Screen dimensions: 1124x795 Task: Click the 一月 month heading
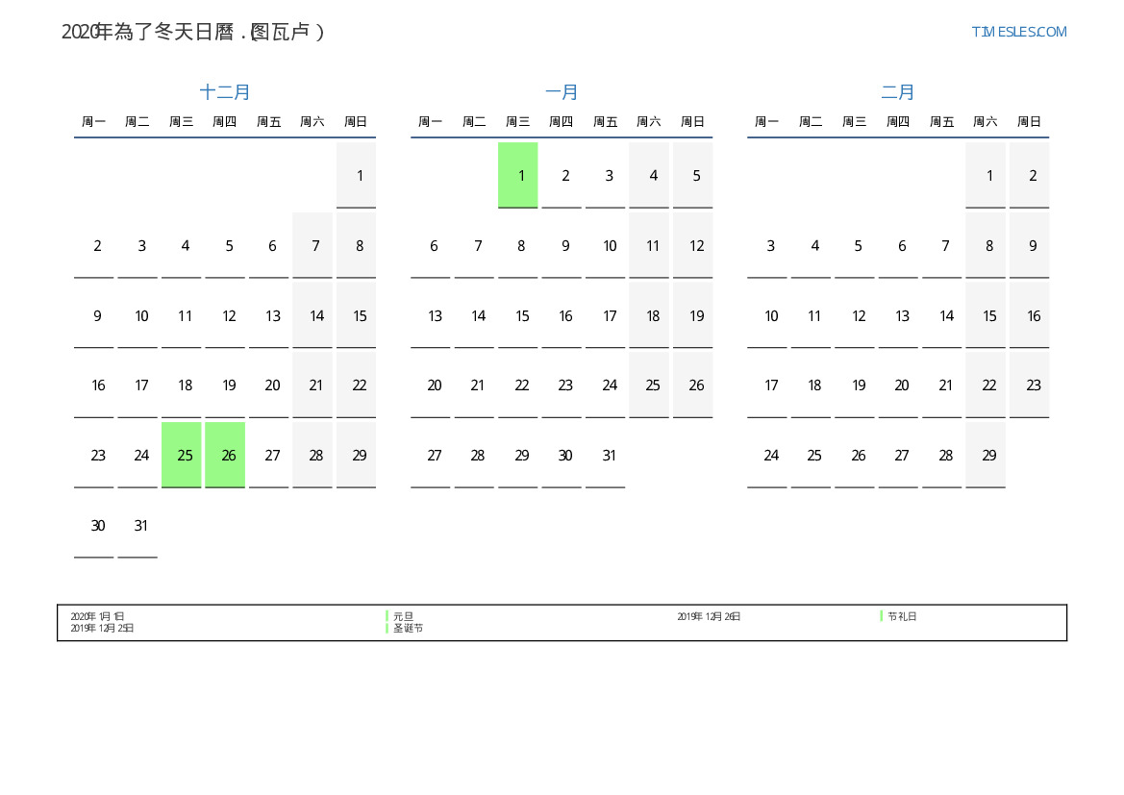click(562, 92)
